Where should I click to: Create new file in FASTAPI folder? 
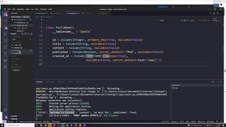pos(22,34)
